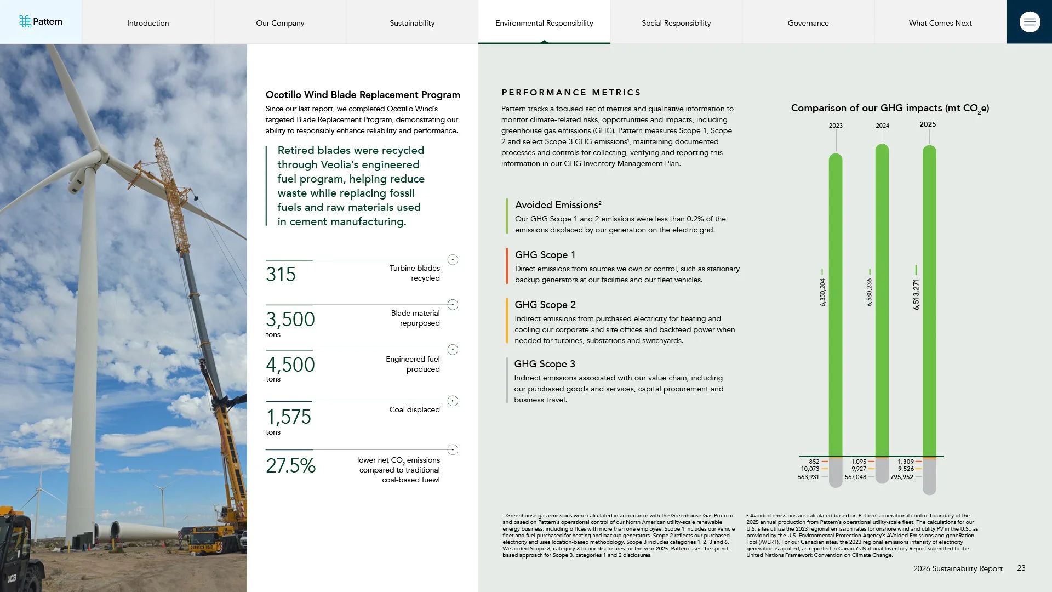Click the GHG Scope 3 heading
The image size is (1052, 592).
coord(545,364)
